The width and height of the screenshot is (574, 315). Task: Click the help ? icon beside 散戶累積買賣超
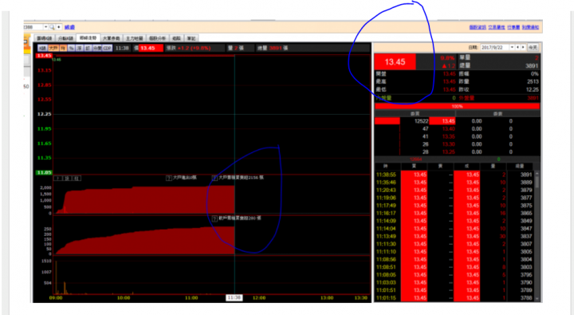[215, 219]
